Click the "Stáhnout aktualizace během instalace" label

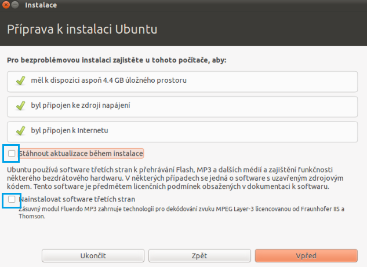click(x=81, y=153)
